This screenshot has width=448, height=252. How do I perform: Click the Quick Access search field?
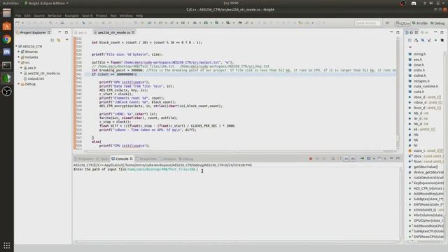coord(367,23)
